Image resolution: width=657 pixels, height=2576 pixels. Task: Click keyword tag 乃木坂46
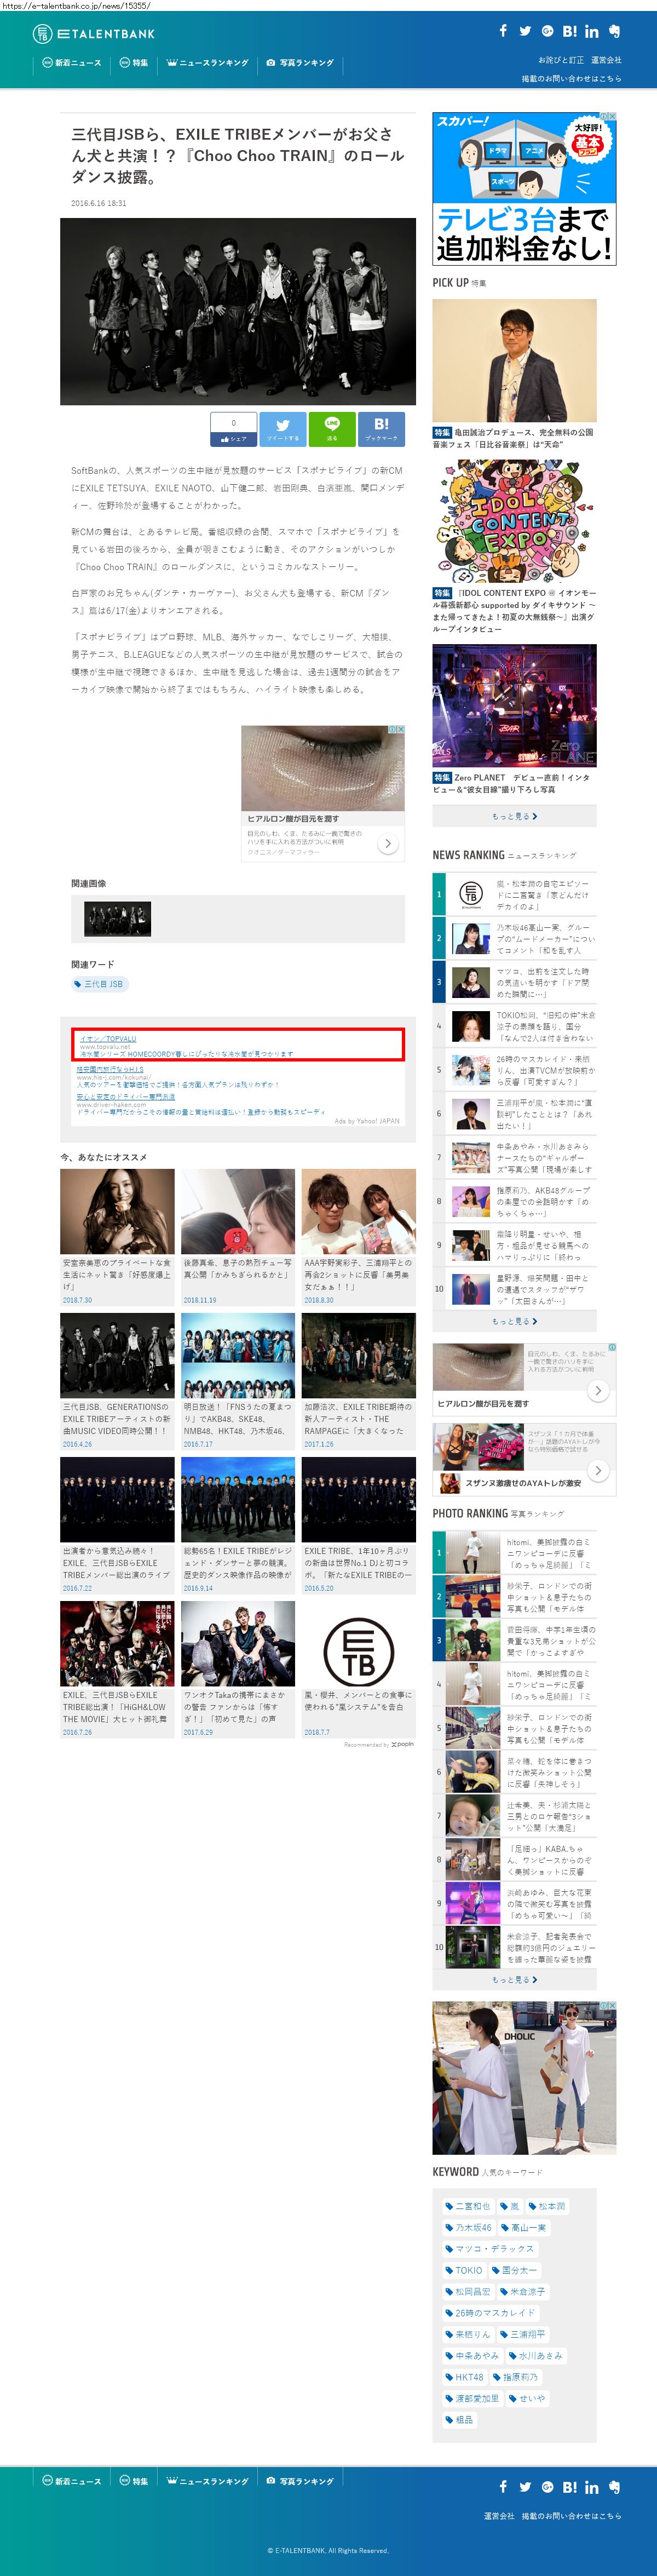[469, 2227]
